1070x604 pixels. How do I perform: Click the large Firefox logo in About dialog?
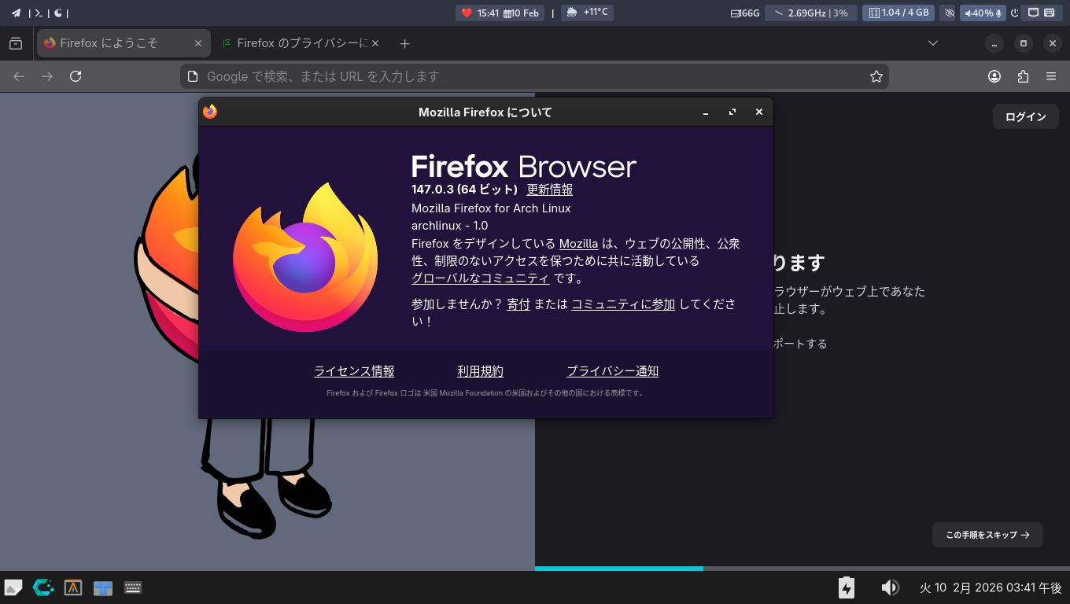305,257
